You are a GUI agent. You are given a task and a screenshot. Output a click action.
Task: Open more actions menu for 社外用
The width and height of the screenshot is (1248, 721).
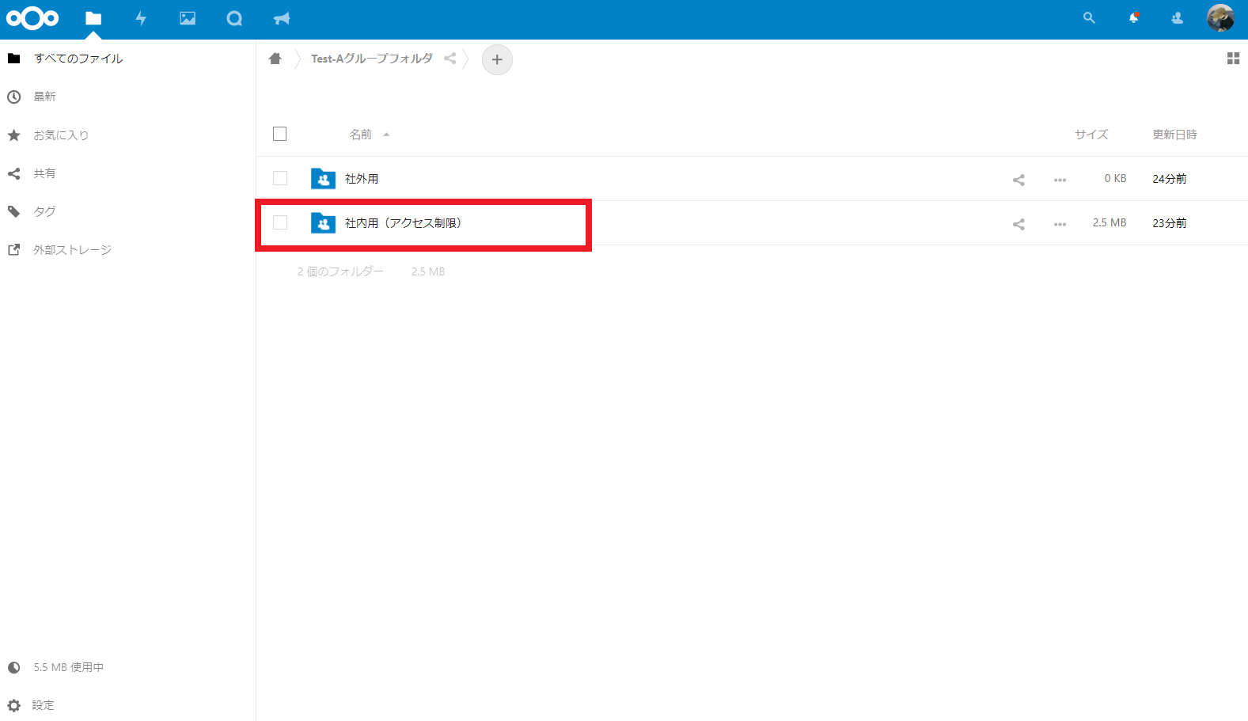[x=1060, y=180]
